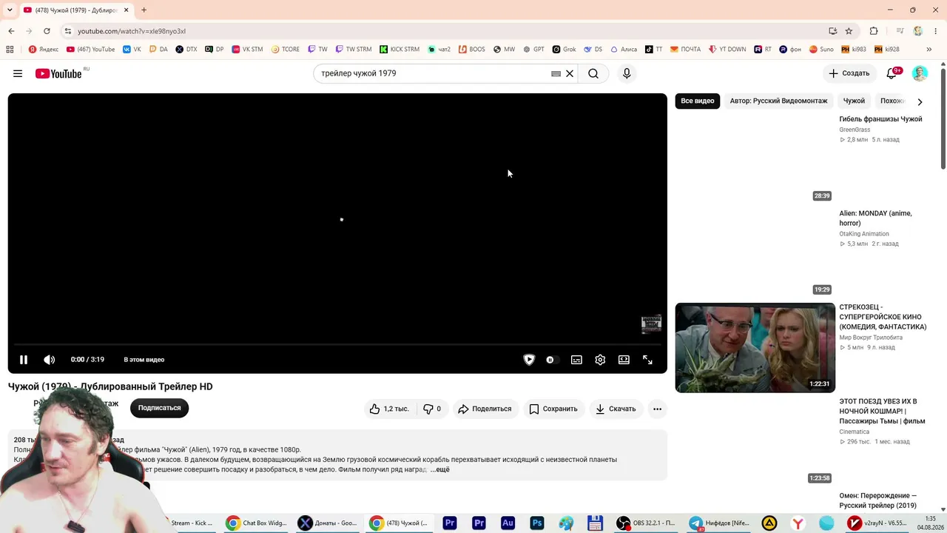This screenshot has height=533, width=947.
Task: Open 'ЭТОТ ПОЕЗД УВЕЗ ИХ' video title
Action: click(x=882, y=412)
